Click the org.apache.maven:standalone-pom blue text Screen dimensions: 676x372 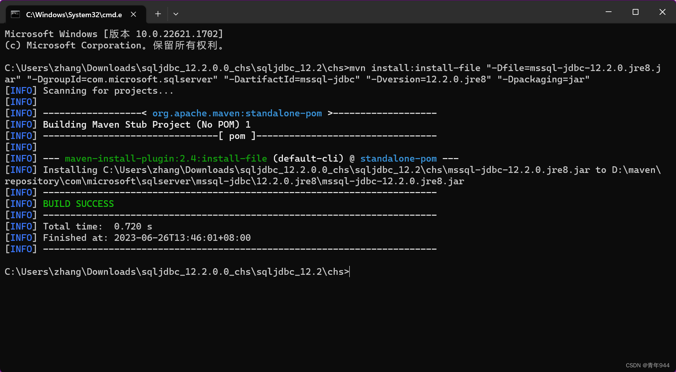tap(237, 113)
